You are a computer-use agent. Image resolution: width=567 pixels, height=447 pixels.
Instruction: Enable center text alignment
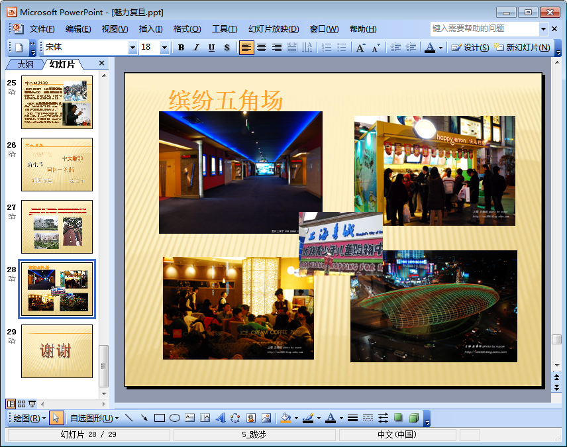262,48
